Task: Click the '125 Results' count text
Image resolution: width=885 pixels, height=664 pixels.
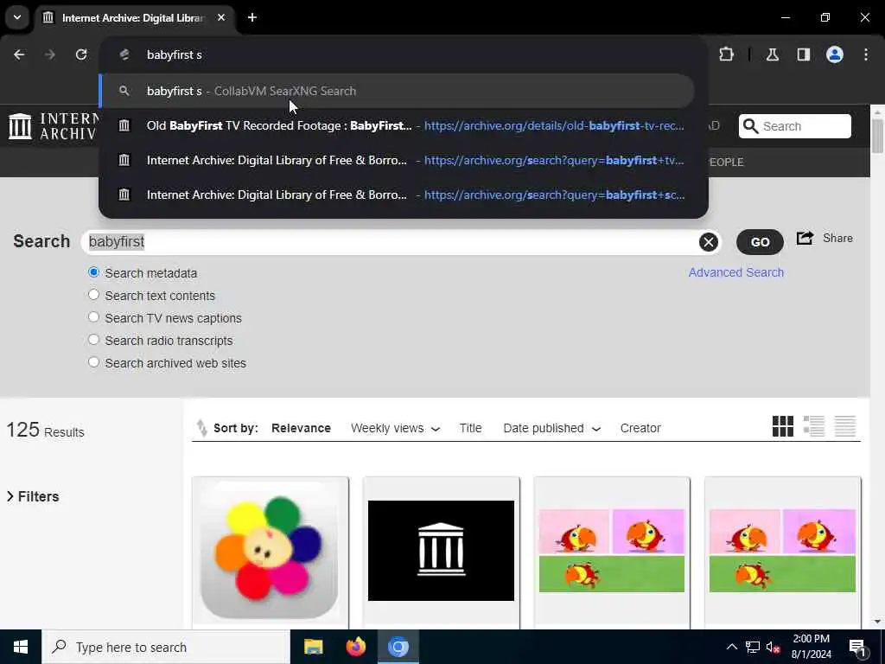Action: [x=45, y=431]
